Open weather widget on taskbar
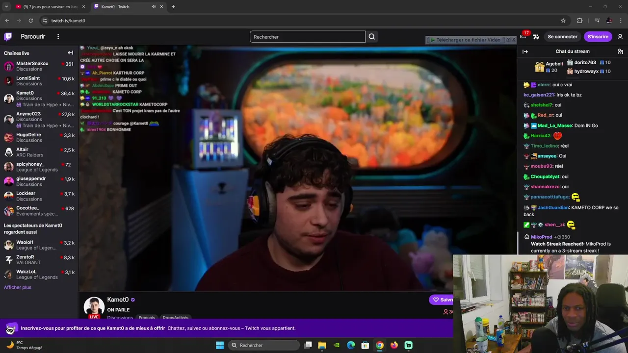This screenshot has height=353, width=628. coord(24,345)
